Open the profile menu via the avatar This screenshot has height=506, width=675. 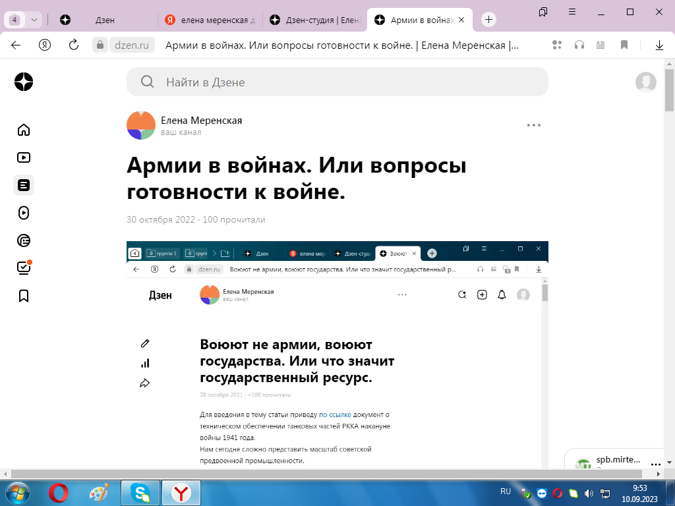(x=646, y=82)
